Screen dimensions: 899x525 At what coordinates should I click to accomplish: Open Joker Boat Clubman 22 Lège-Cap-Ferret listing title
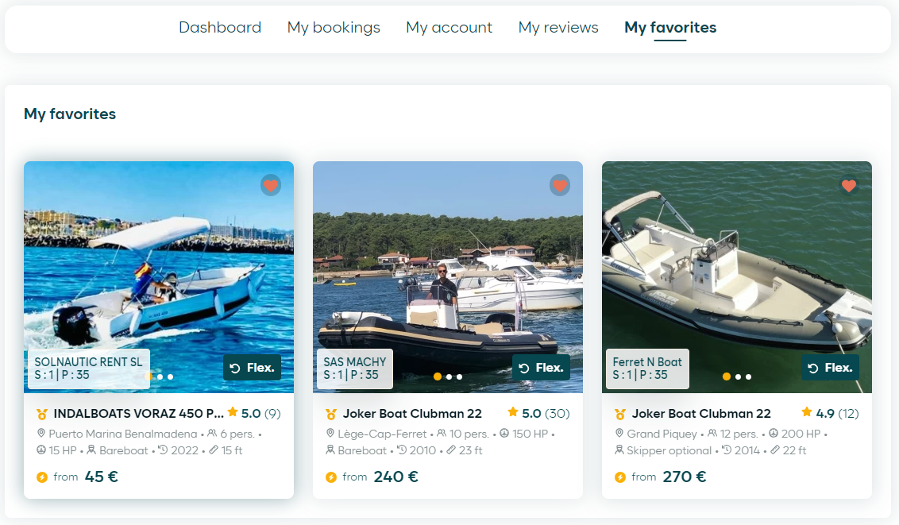[x=412, y=414]
